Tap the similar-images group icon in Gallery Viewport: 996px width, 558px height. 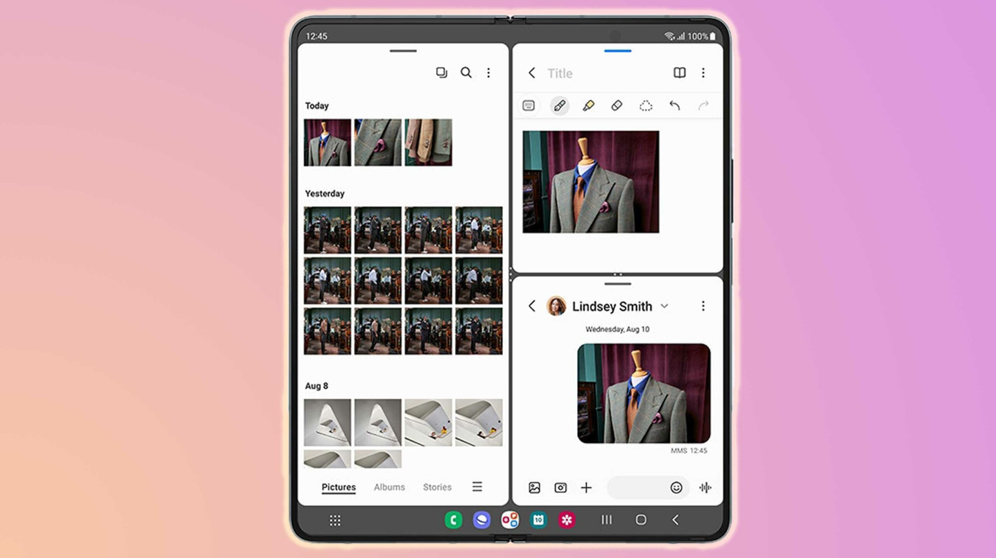coord(441,73)
